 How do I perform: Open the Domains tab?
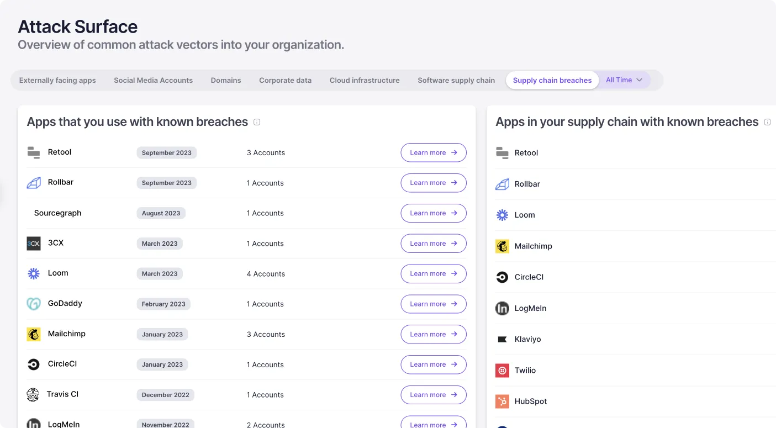point(225,80)
